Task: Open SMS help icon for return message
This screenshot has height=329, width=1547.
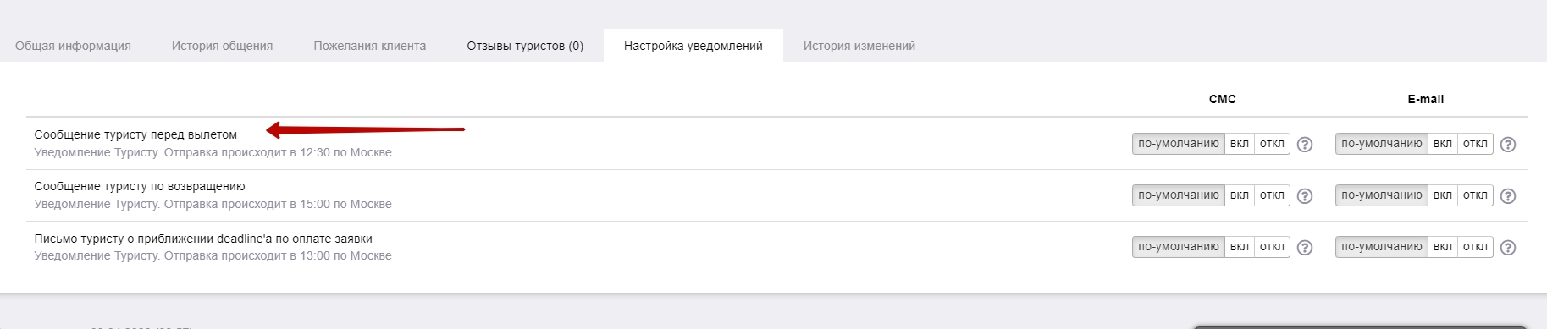Action: point(1305,196)
